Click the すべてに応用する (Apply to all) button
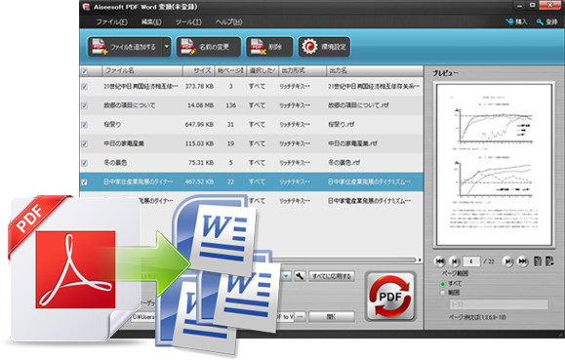The height and width of the screenshot is (360, 565). (x=332, y=276)
